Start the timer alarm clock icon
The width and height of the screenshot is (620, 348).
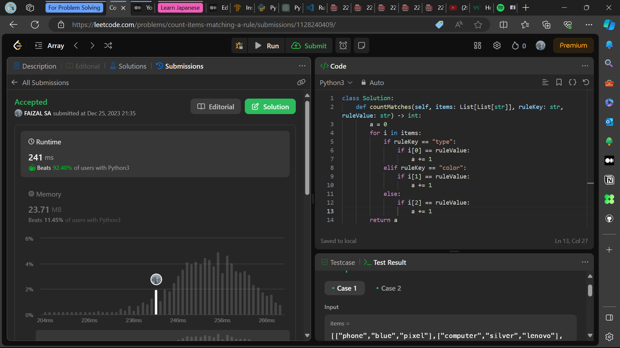click(343, 46)
